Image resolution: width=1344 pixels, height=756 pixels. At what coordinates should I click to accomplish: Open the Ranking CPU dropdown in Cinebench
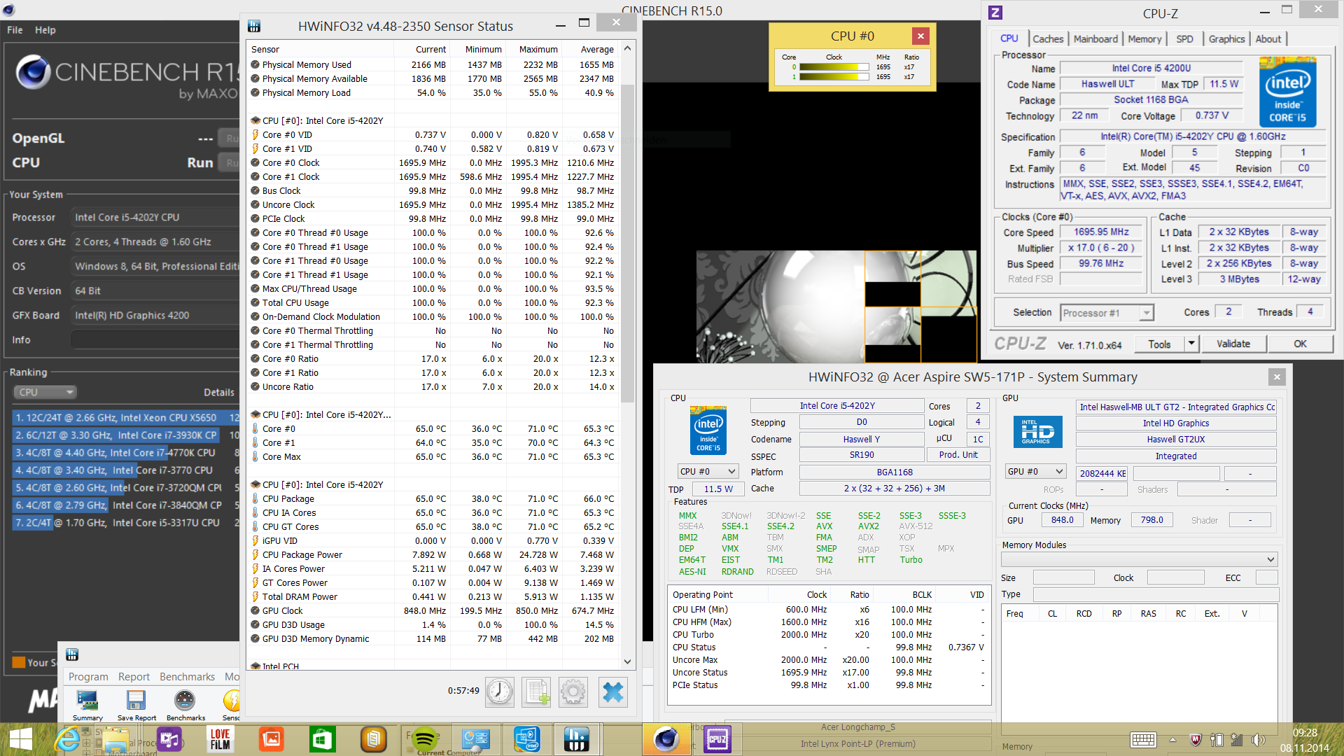pyautogui.click(x=45, y=392)
